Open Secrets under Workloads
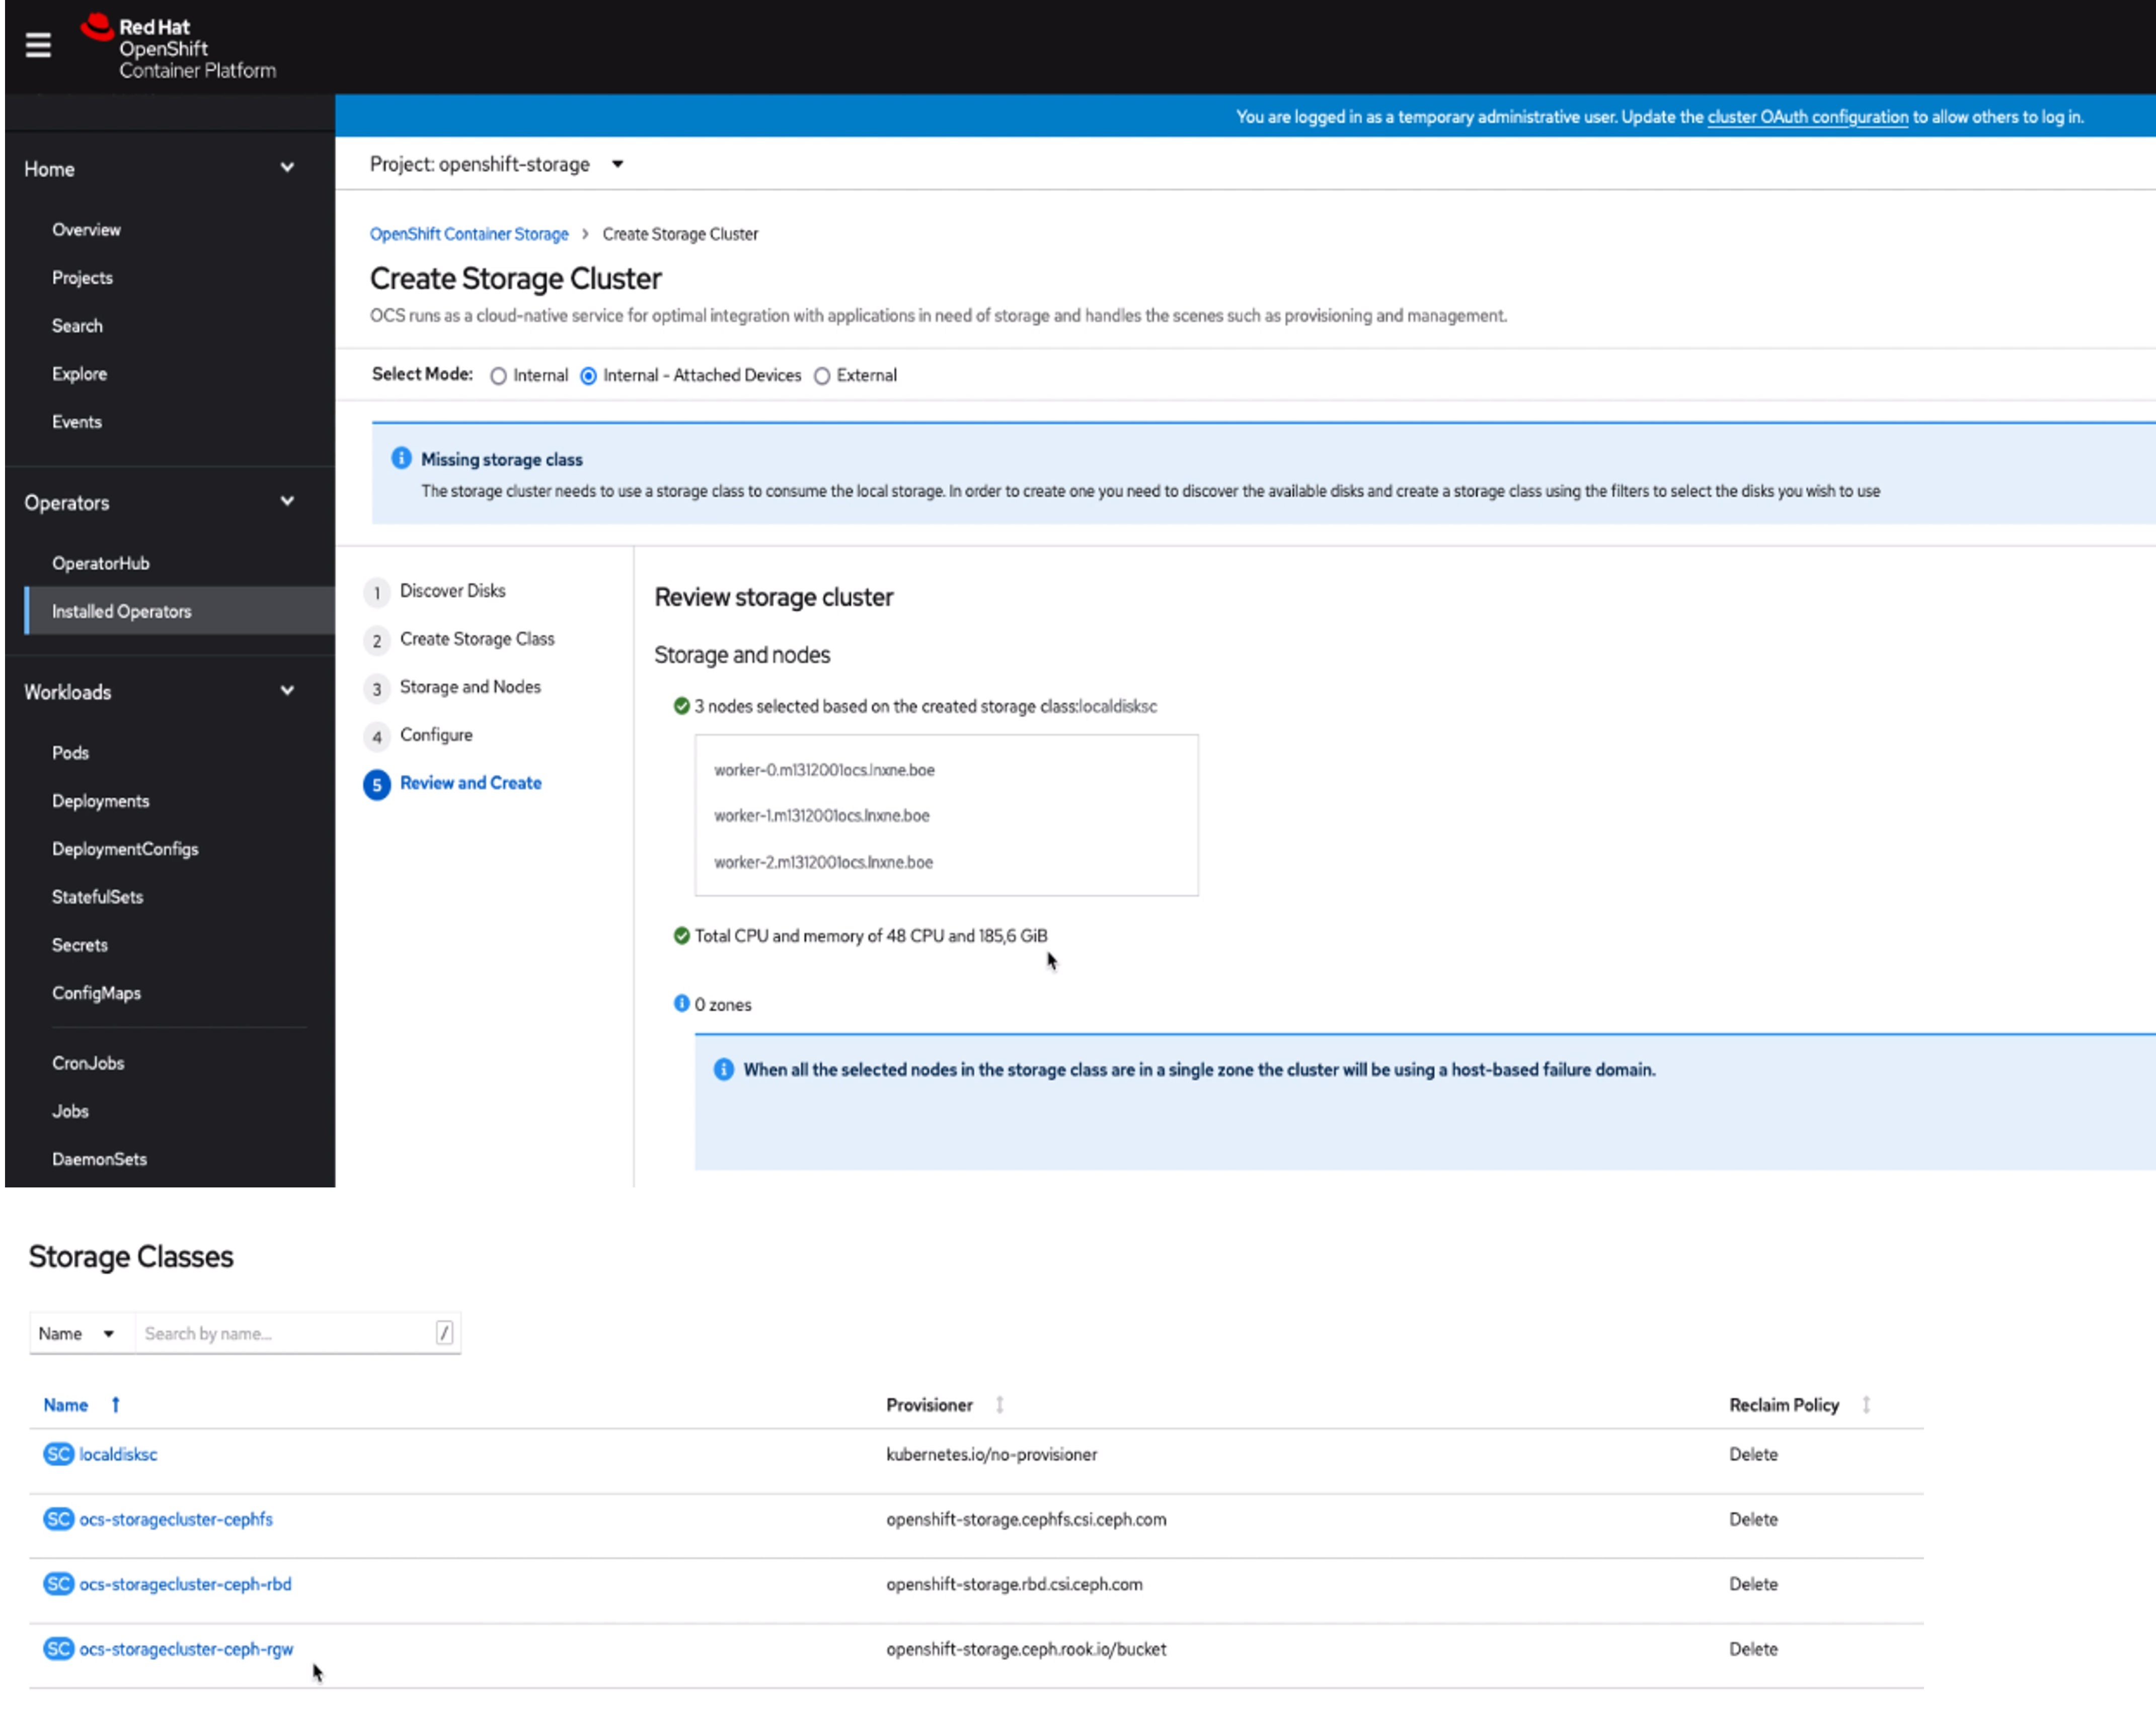 (x=79, y=944)
